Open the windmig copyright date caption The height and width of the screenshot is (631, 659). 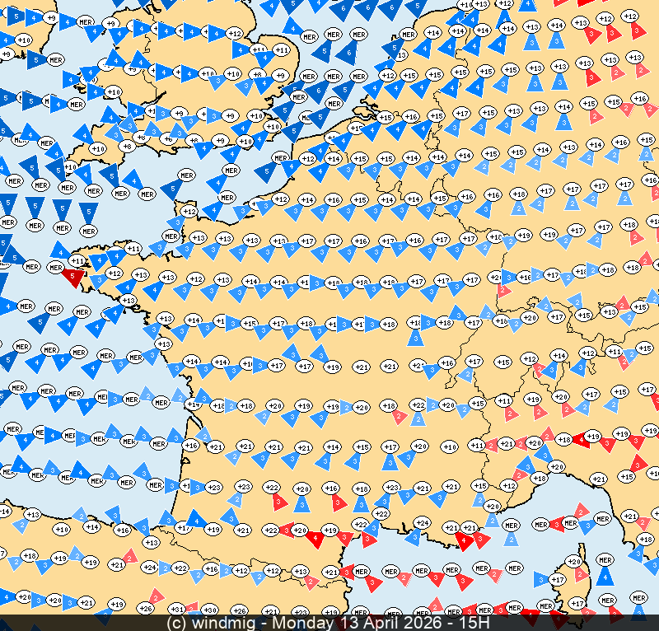[329, 623]
